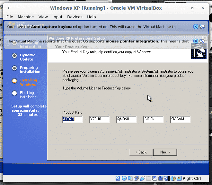Click the optical disc status icon
Screen dimensions: 212x185
tap(124, 178)
